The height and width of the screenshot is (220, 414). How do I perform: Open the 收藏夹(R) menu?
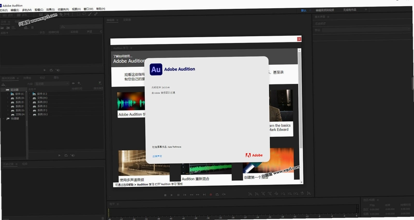point(63,9)
